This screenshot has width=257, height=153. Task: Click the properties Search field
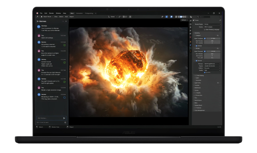[203, 17]
